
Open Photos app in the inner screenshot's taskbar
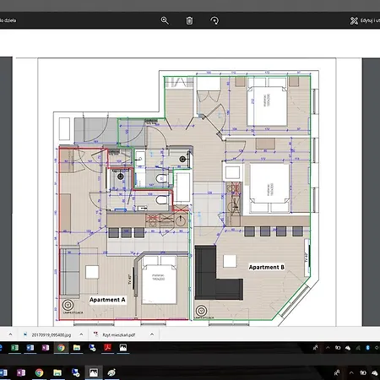[123, 348]
